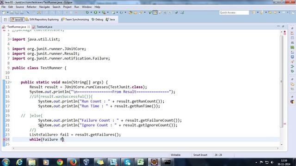
Task: Click the Smart Insert status bar entry
Action: [200, 155]
